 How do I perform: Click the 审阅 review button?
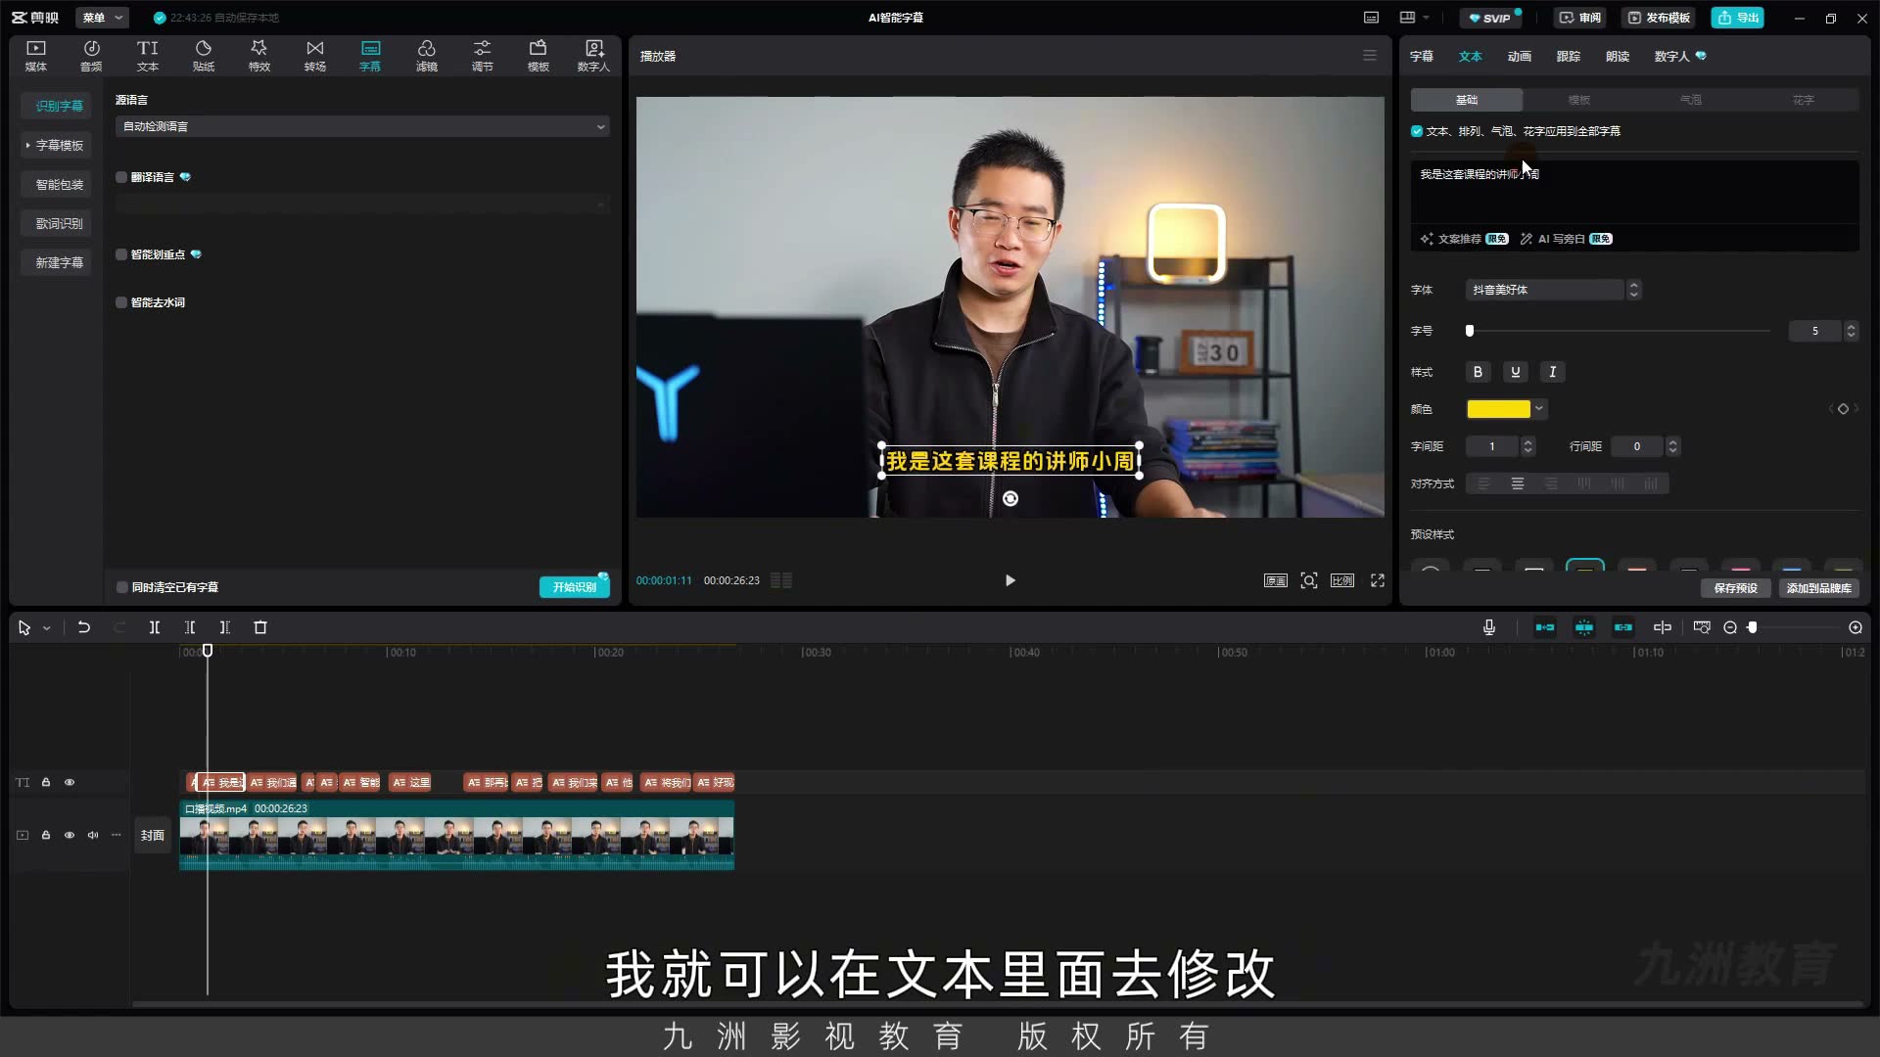1580,18
